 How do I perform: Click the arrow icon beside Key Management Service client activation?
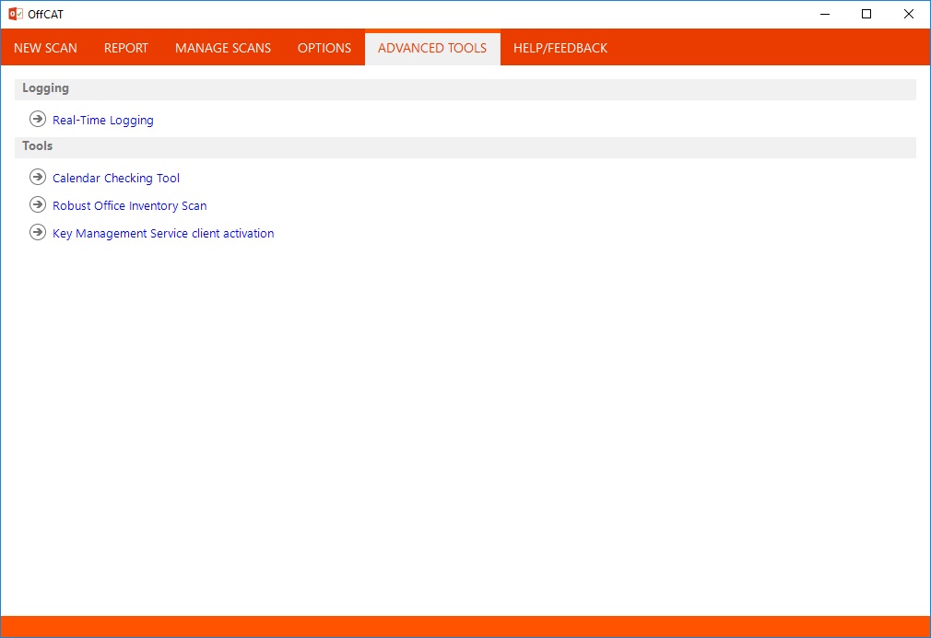click(x=38, y=232)
